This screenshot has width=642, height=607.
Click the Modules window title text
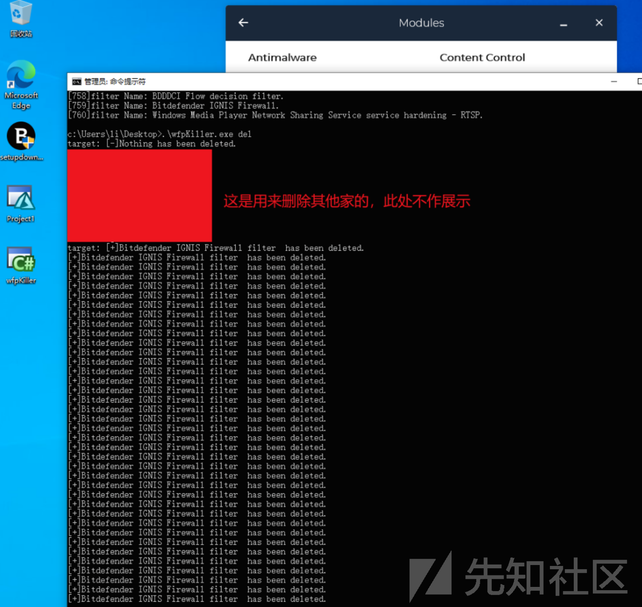tap(421, 23)
